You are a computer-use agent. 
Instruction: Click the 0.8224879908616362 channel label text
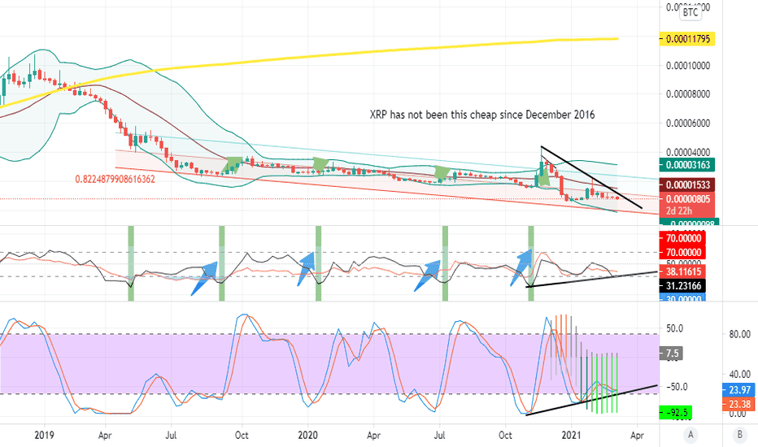coord(115,180)
